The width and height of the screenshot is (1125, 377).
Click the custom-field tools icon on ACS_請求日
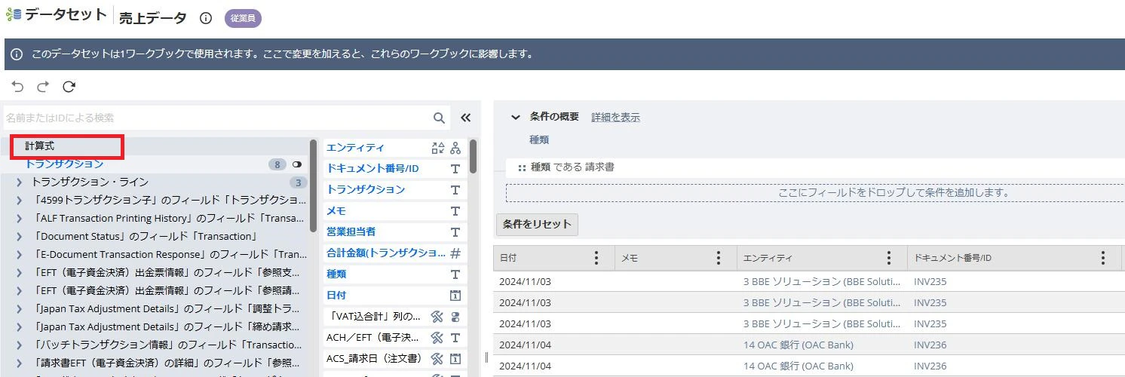(x=437, y=359)
